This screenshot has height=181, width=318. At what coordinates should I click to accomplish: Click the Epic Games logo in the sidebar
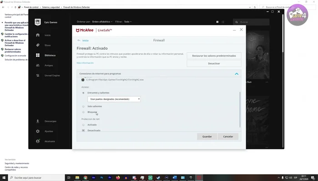click(38, 22)
